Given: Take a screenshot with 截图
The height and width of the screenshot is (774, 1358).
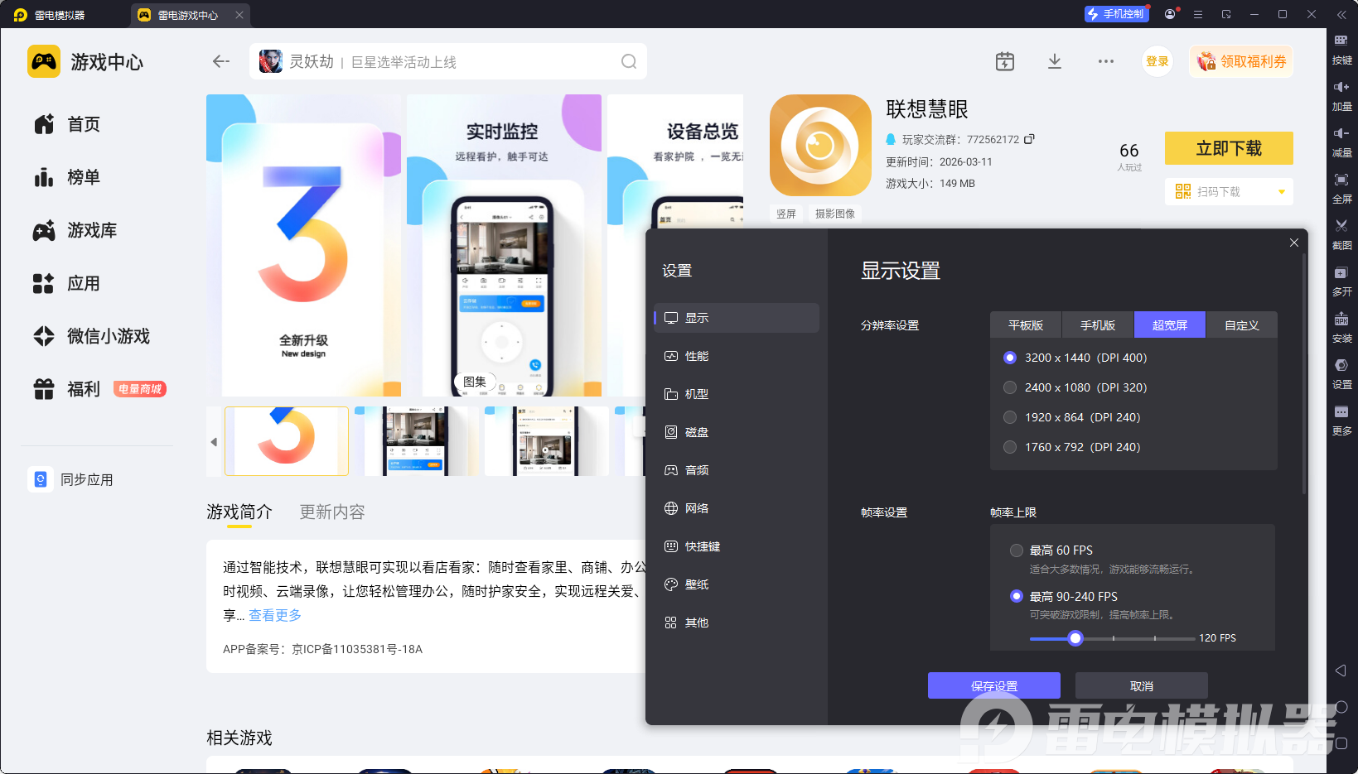Looking at the screenshot, I should pyautogui.click(x=1342, y=235).
